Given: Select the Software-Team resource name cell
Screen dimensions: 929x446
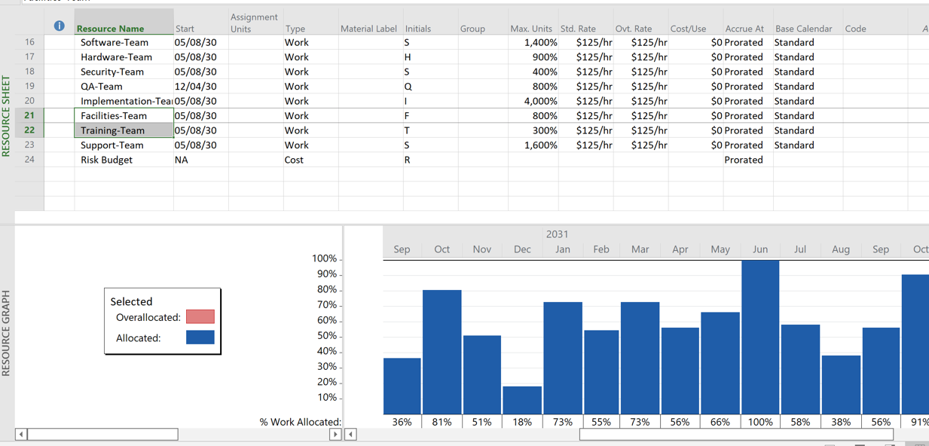Looking at the screenshot, I should pyautogui.click(x=124, y=42).
